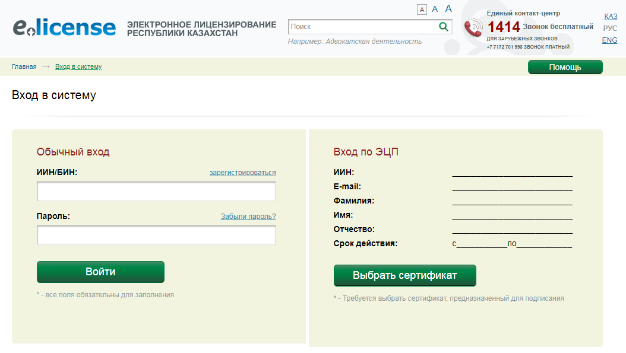The image size is (626, 353).
Task: Switch language to КАЗ
Action: [x=610, y=17]
